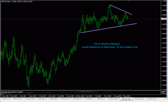Click the 1.54110 price axis label
The width and height of the screenshot is (168, 102).
click(x=164, y=43)
